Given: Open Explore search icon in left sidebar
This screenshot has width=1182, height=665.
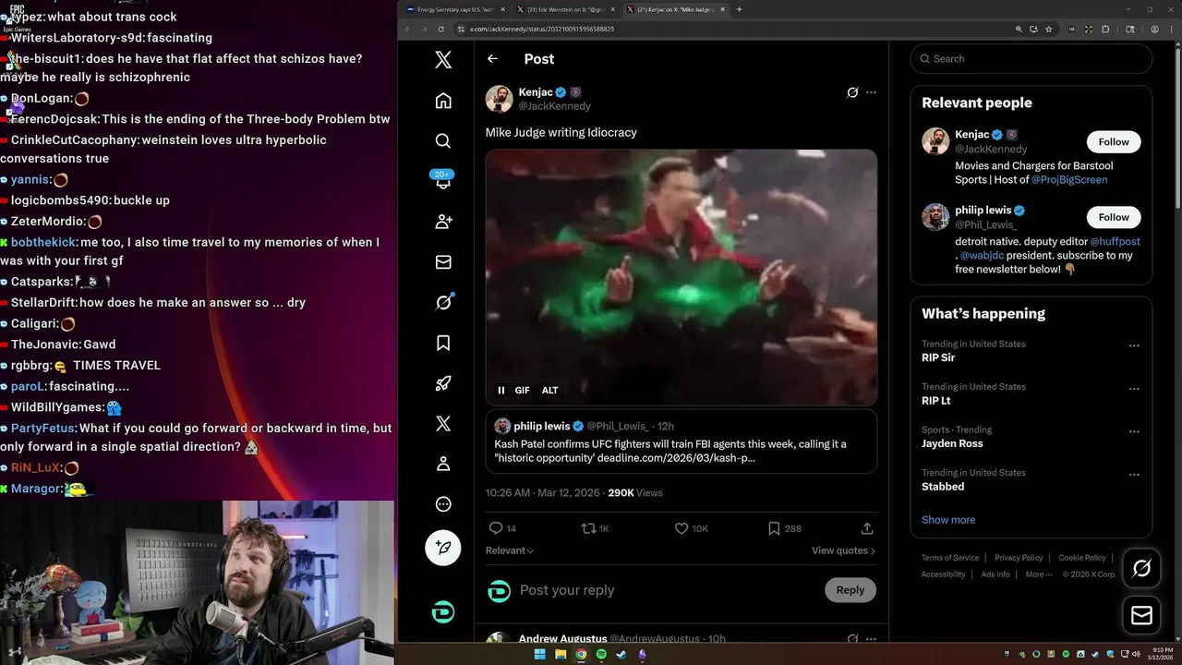Looking at the screenshot, I should pos(443,140).
